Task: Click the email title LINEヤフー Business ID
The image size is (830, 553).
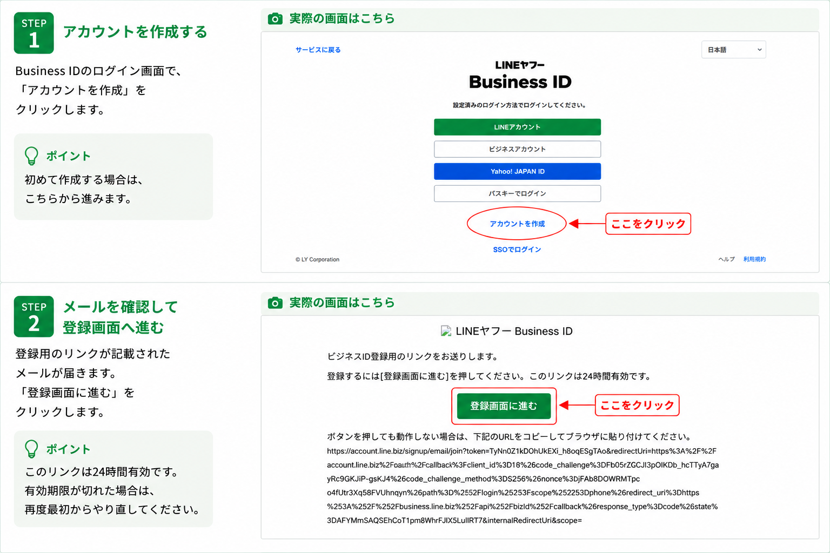Action: (x=514, y=331)
